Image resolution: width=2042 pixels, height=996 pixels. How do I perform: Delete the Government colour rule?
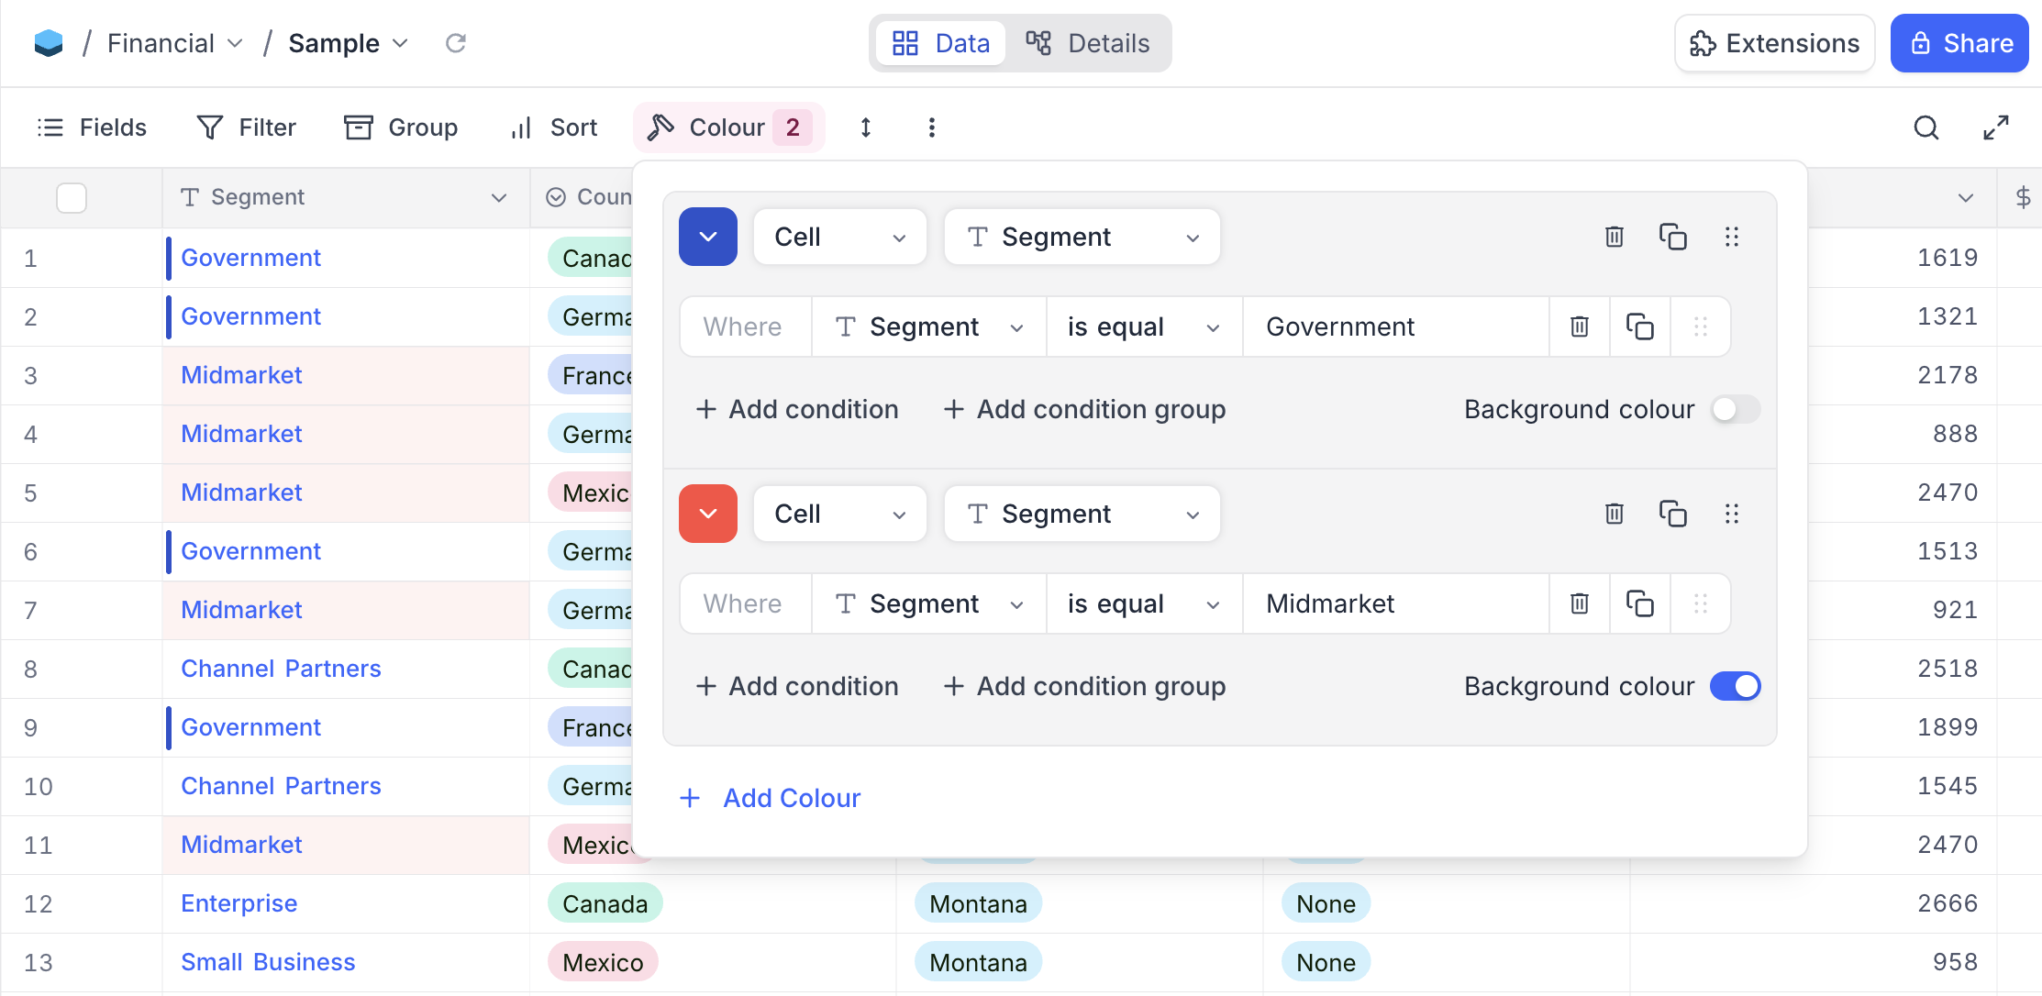(x=1615, y=237)
